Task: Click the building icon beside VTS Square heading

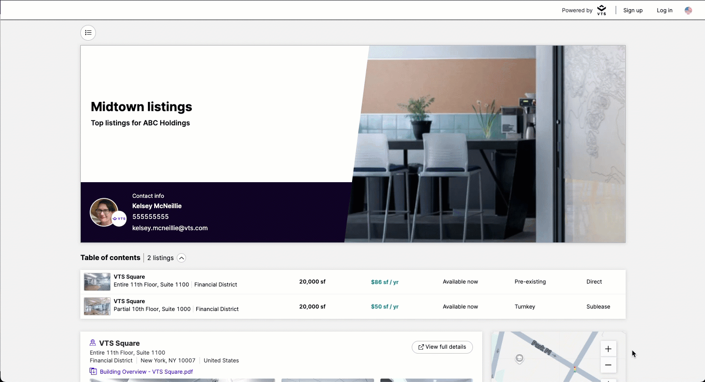Action: [x=93, y=343]
